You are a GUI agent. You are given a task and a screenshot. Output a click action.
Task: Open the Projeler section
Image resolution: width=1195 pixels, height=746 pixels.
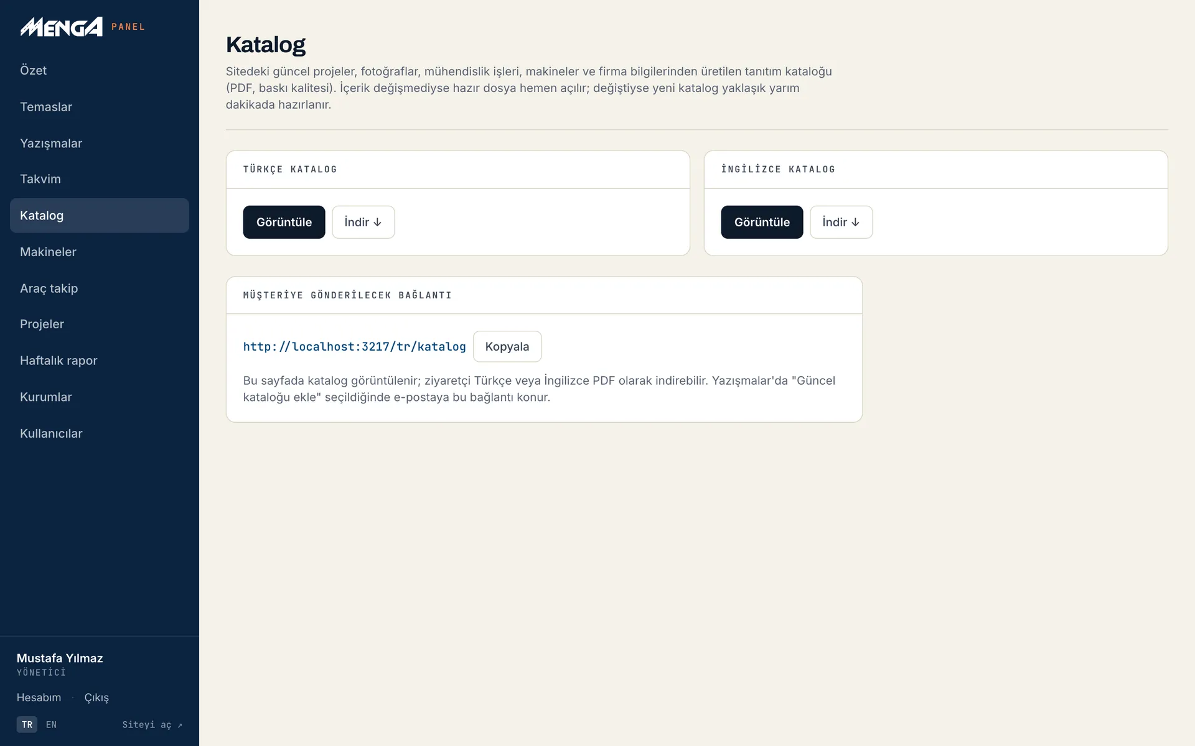100,324
